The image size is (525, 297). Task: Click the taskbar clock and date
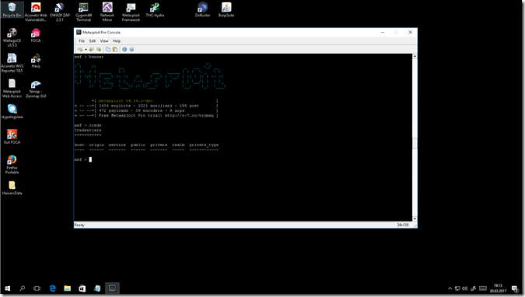click(498, 288)
